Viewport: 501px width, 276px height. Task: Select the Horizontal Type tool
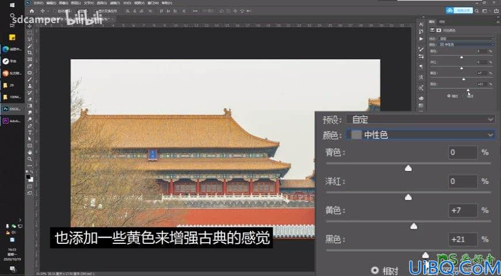(x=30, y=132)
